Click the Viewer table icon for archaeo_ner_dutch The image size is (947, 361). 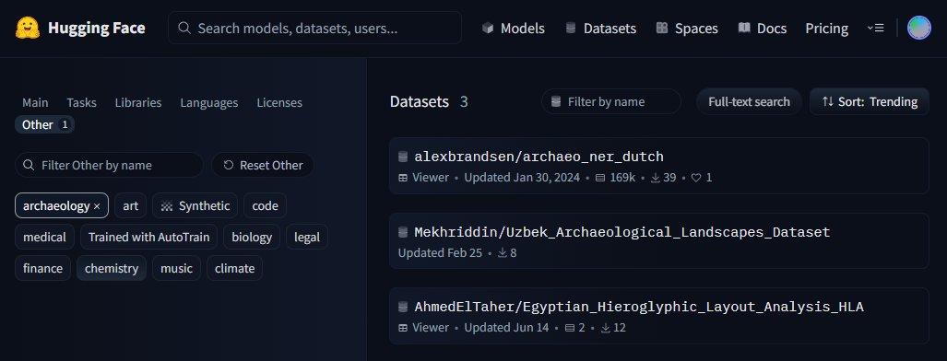click(404, 178)
